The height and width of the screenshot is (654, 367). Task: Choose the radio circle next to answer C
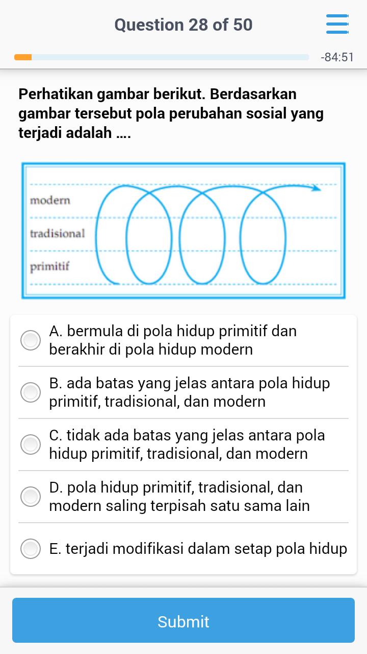31,445
